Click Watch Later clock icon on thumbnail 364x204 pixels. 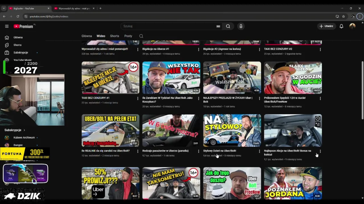[318, 118]
